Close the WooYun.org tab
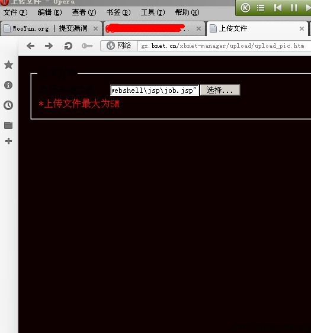 [x=96, y=28]
